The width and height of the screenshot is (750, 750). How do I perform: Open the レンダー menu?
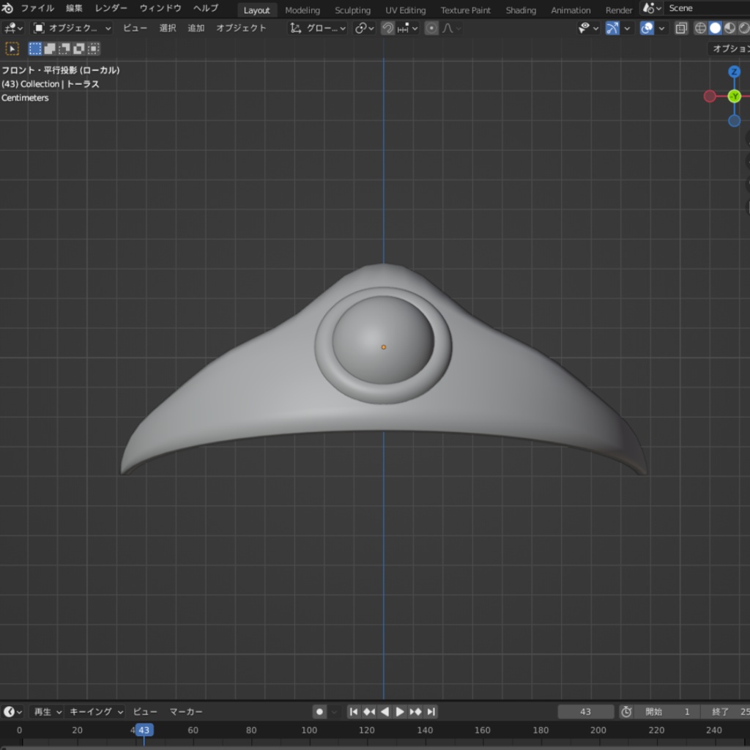pos(111,8)
